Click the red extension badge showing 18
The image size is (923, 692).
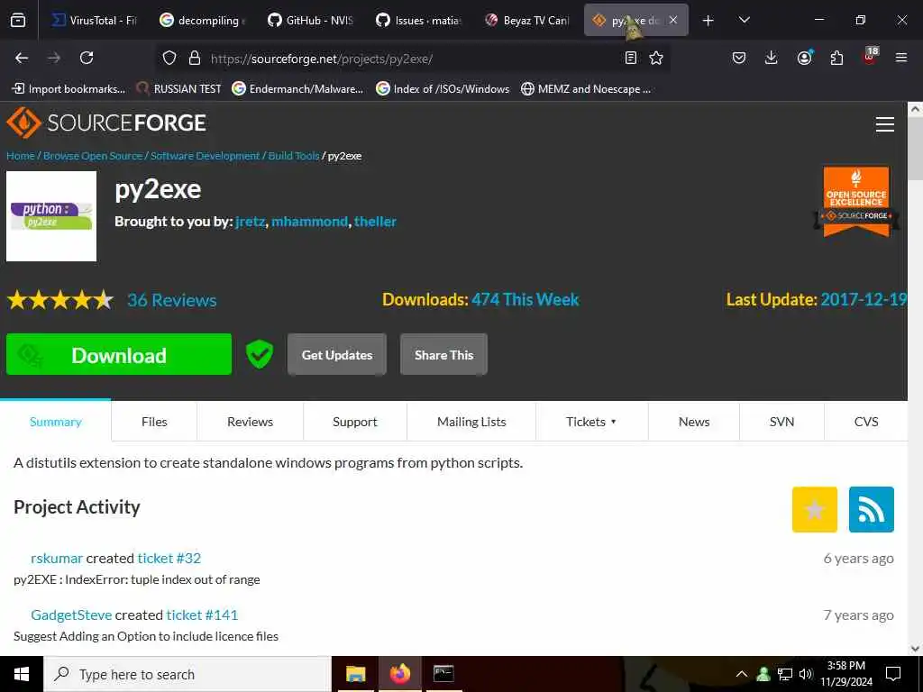pos(870,56)
